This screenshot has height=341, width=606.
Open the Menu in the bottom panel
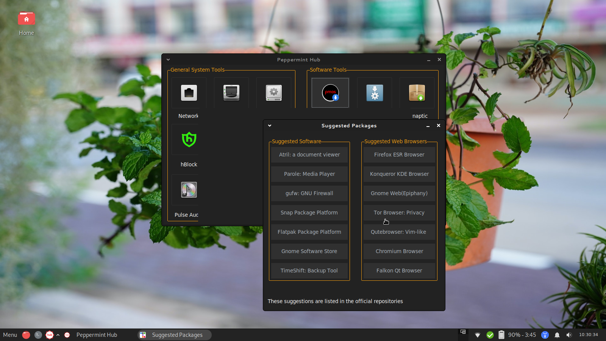pos(10,335)
